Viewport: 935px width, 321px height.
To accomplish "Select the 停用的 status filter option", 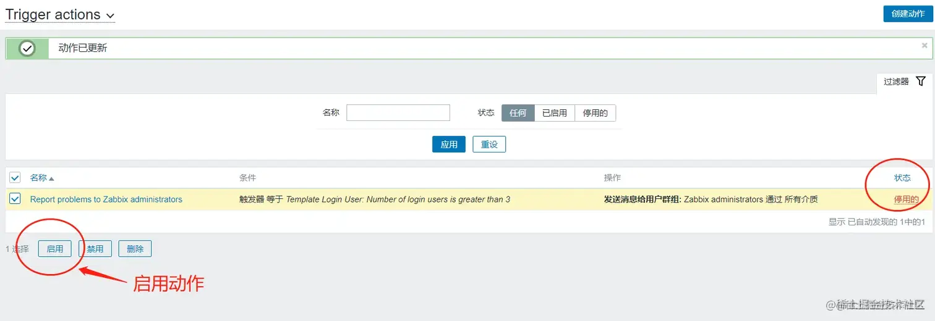I will pyautogui.click(x=596, y=113).
